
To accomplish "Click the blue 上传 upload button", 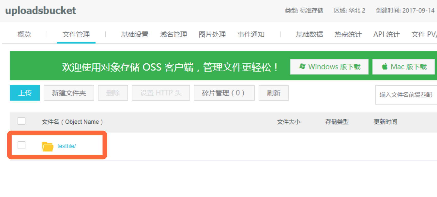I will 25,93.
